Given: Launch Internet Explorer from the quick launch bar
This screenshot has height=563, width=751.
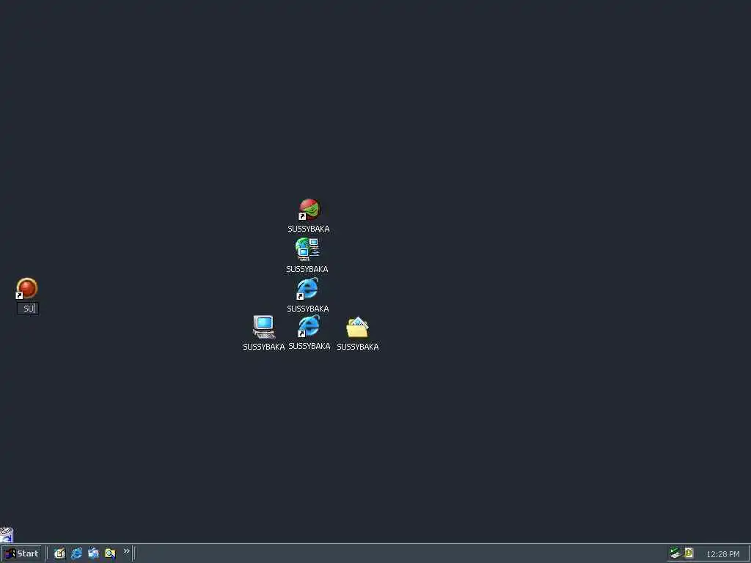Looking at the screenshot, I should click(x=76, y=553).
